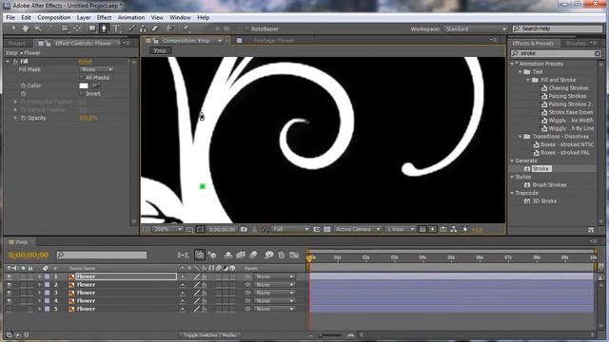Screen dimensions: 609x342
Task: Select the Pan Behind anchor tool
Action: [77, 28]
